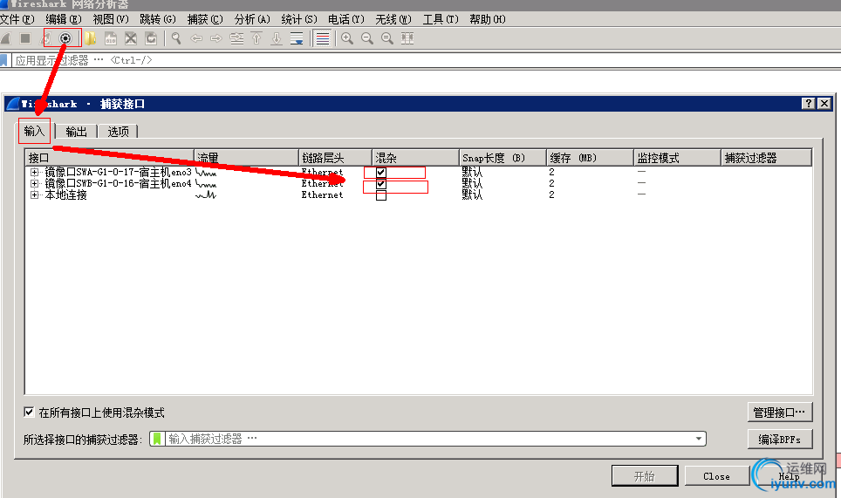Sort by the 链路层头 column header
The image size is (841, 498).
[x=335, y=158]
